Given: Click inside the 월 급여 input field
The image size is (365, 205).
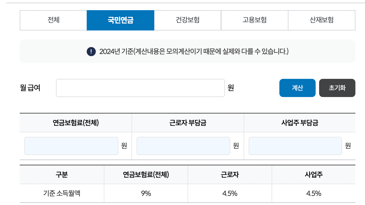Looking at the screenshot, I should point(140,88).
